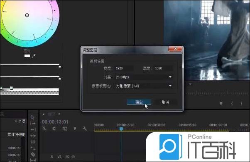Click Mark In brace icon
Viewport: 250px width, 162px height.
click(232, 103)
